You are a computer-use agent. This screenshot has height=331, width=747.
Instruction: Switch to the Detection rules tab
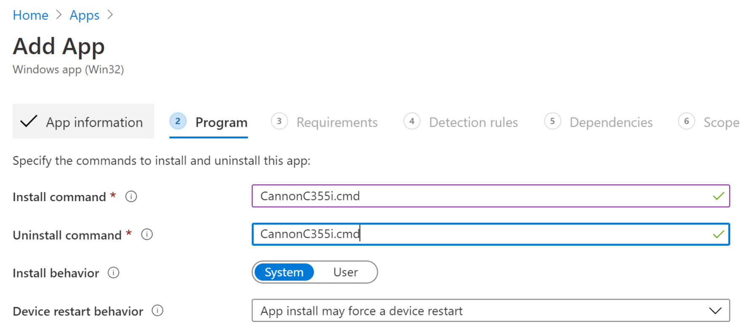pyautogui.click(x=473, y=122)
